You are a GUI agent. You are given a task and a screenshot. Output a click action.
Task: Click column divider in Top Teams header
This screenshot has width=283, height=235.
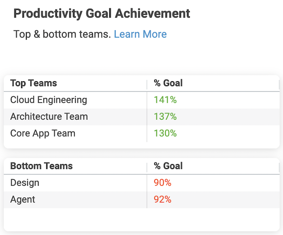pyautogui.click(x=147, y=84)
